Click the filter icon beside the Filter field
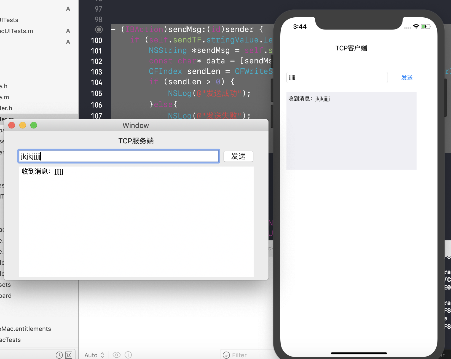Screen dimensions: 451x359 point(226,355)
